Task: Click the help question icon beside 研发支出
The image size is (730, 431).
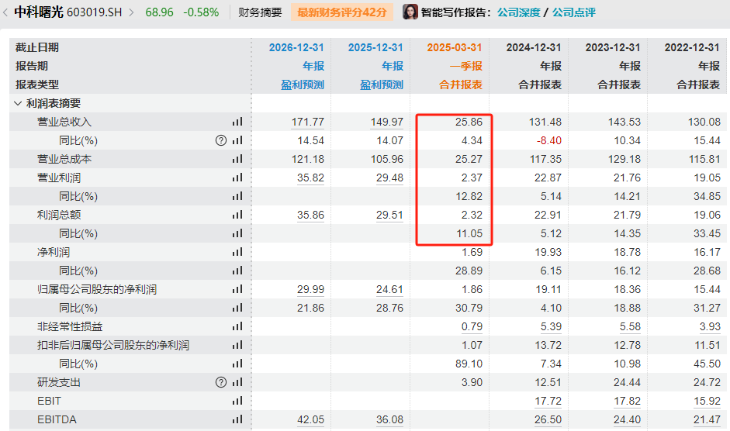Action: 221,382
